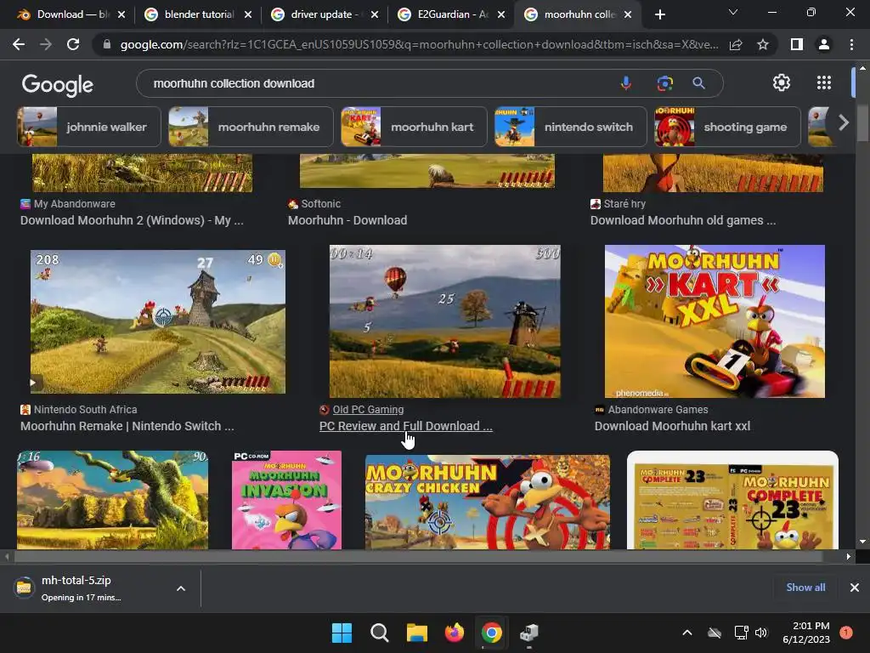Screen dimensions: 870x653
Task: Filter by shooting game chip
Action: [x=727, y=127]
